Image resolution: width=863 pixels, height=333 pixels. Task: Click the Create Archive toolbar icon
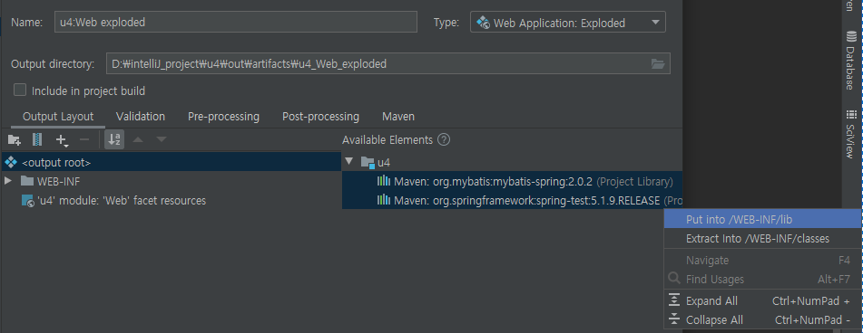tap(37, 140)
